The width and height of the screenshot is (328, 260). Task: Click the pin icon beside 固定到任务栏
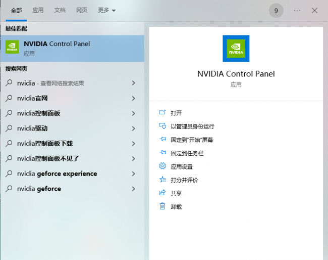[162, 152]
